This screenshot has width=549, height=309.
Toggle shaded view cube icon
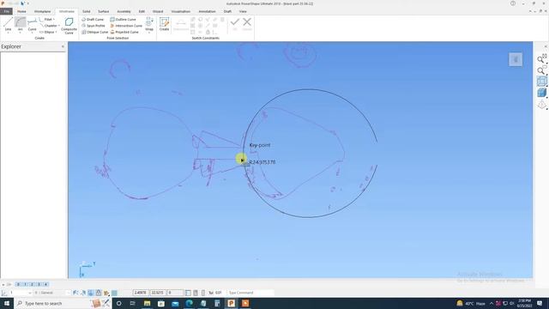click(x=541, y=93)
